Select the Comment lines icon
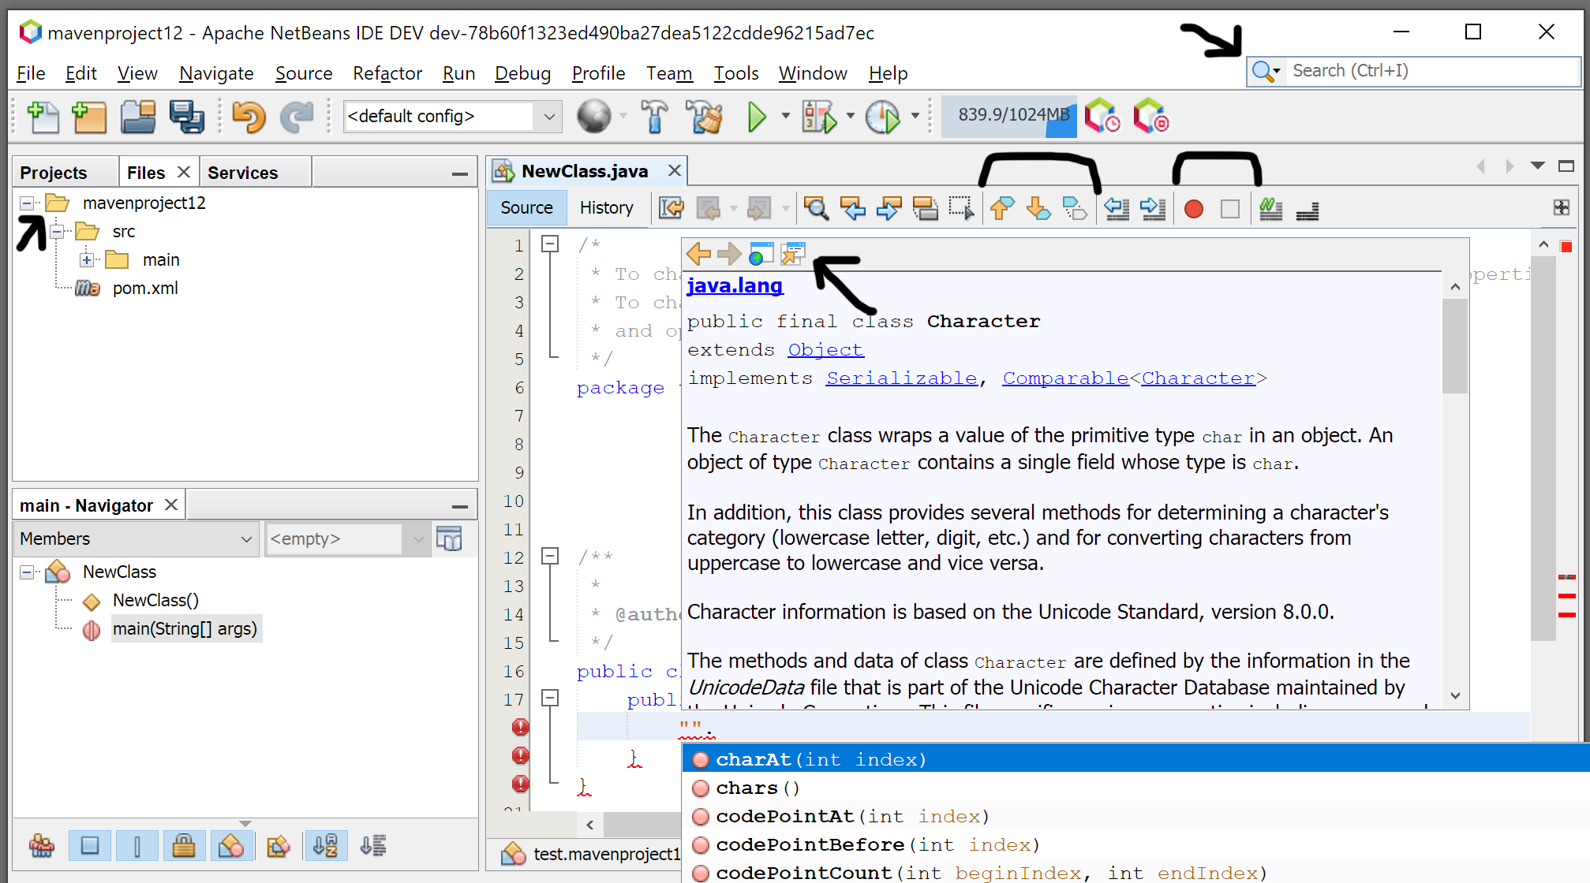The height and width of the screenshot is (883, 1590). [x=1270, y=209]
